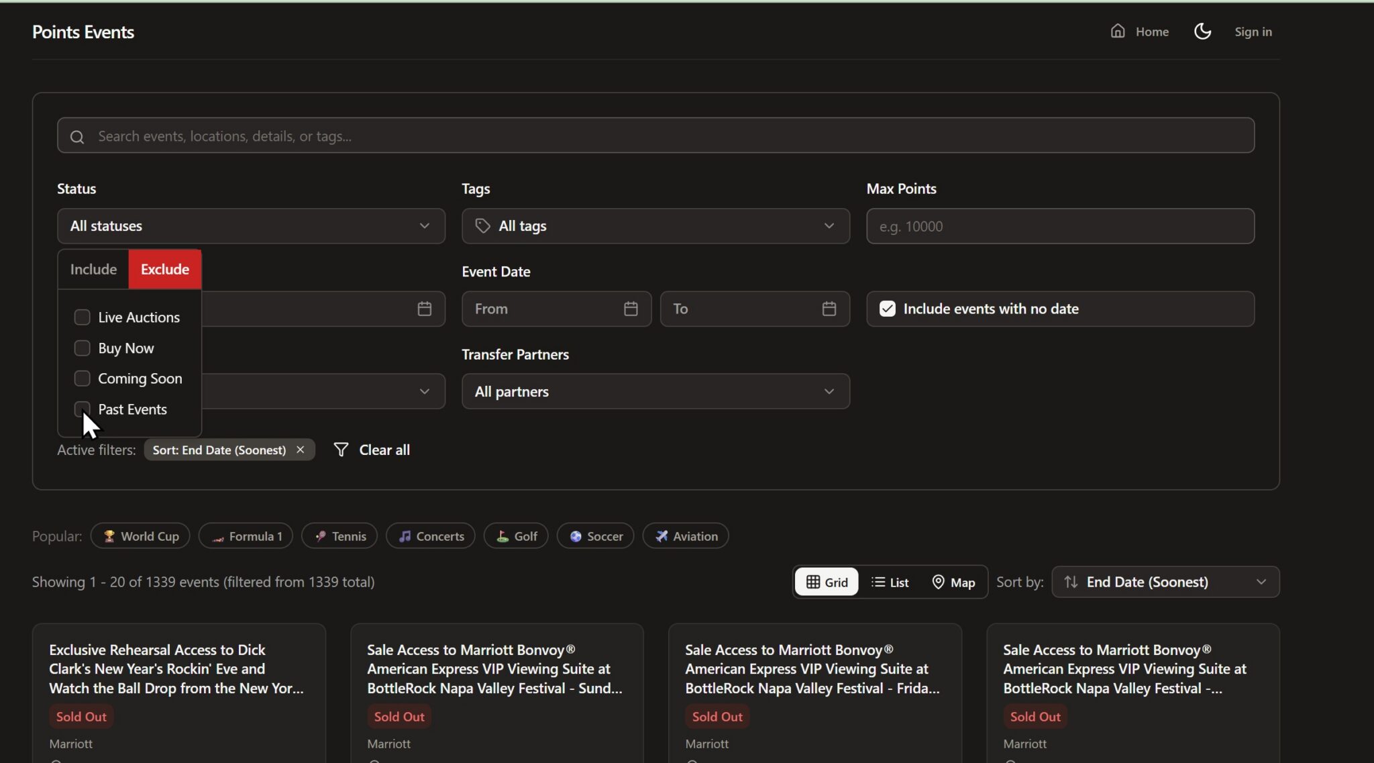
Task: Select the Grid view button
Action: (x=827, y=582)
